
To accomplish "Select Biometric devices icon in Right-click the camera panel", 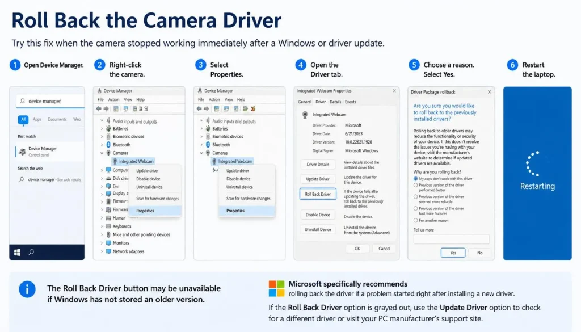I will click(x=108, y=136).
